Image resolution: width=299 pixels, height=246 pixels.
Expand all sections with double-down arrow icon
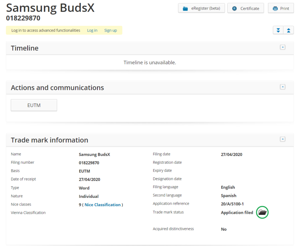[x=278, y=30]
